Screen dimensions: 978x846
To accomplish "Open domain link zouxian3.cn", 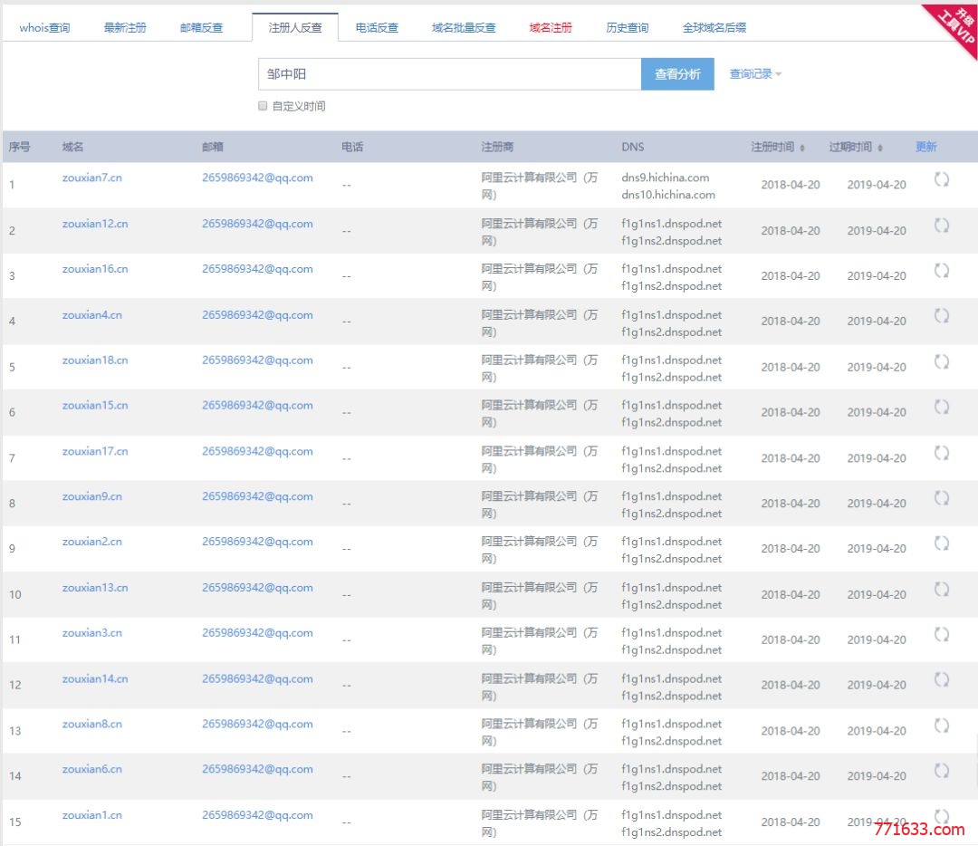I will (x=91, y=632).
